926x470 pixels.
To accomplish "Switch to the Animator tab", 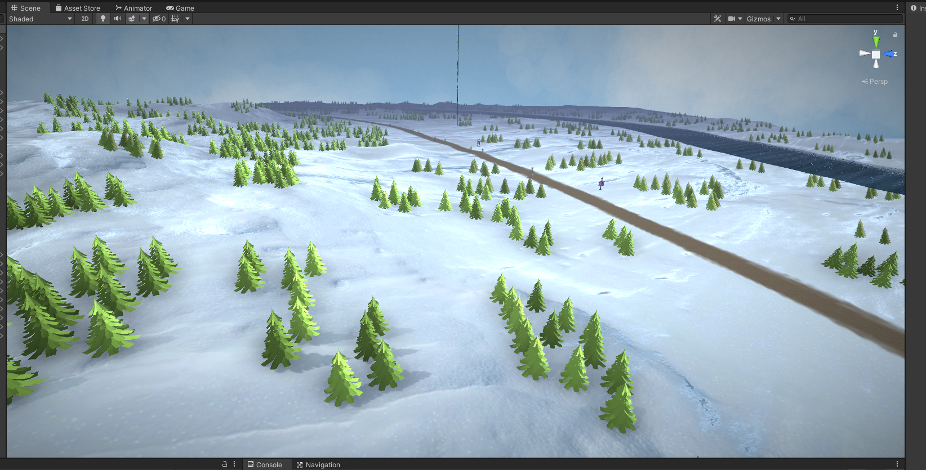I will (x=133, y=8).
